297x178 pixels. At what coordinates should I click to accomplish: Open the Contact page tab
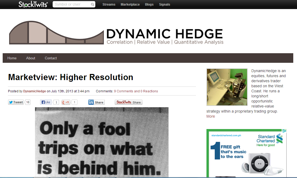(51, 58)
